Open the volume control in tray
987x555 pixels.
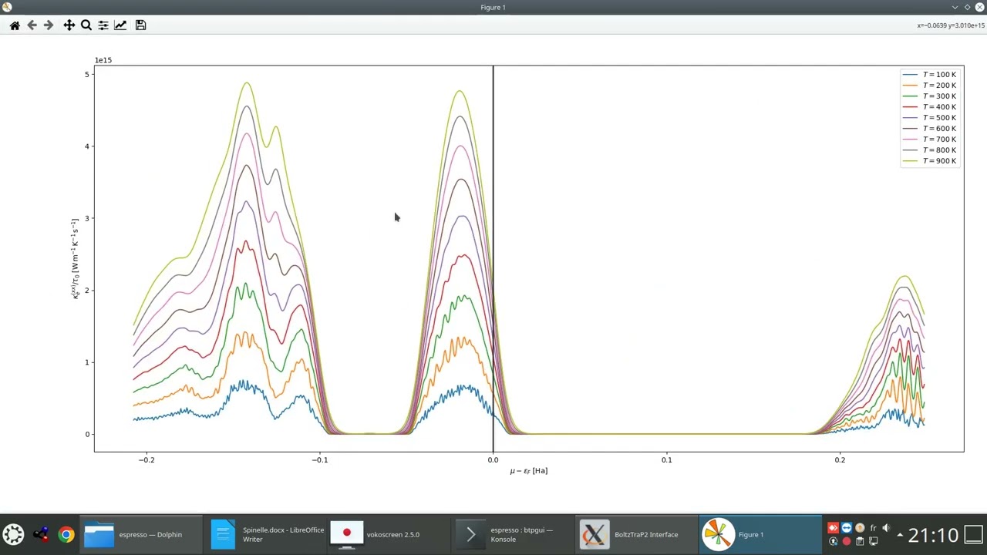(x=886, y=528)
